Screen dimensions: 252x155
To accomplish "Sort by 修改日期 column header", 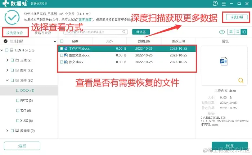I will click(179, 41).
